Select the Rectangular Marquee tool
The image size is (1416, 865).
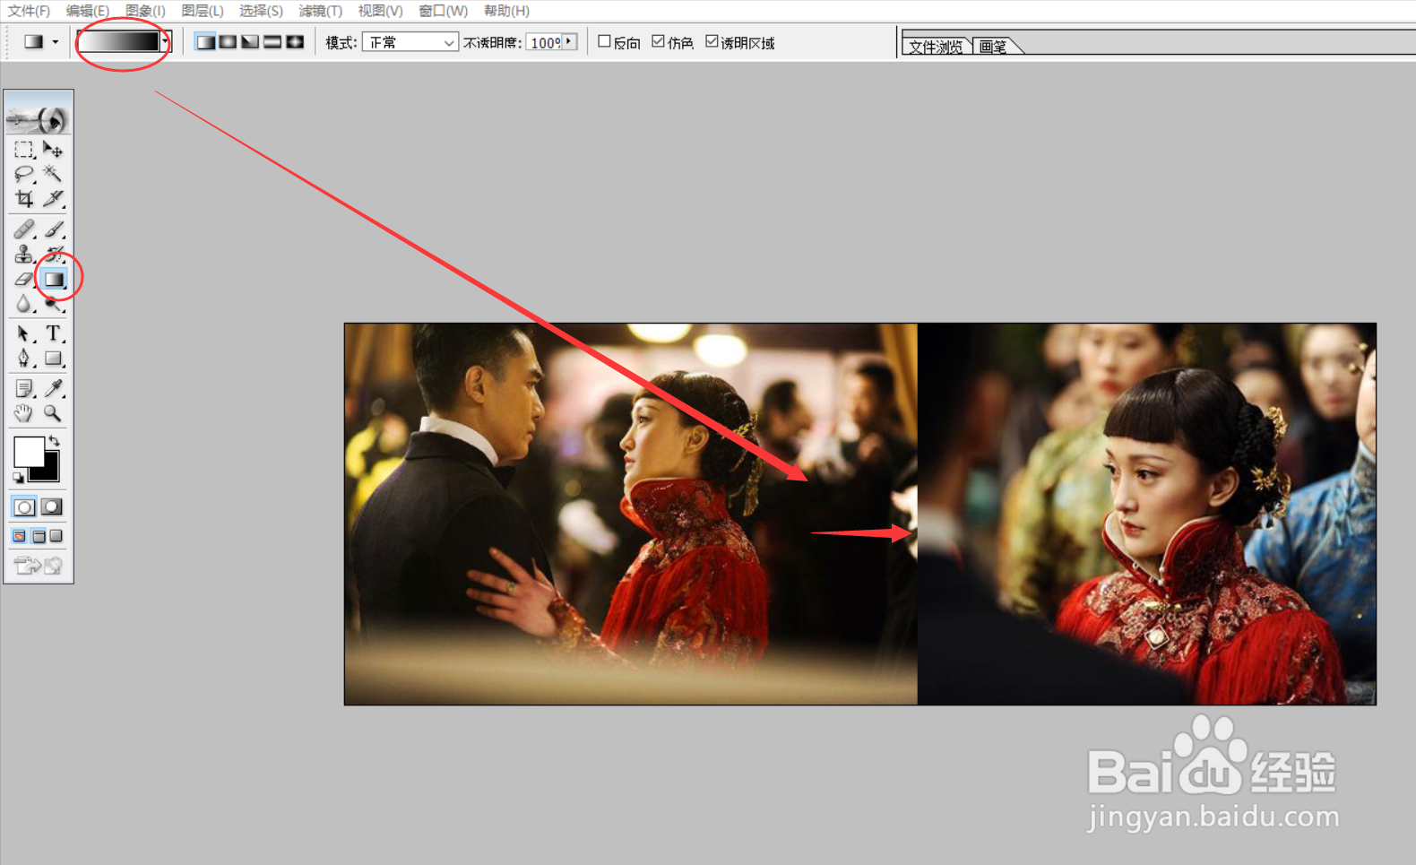coord(24,150)
